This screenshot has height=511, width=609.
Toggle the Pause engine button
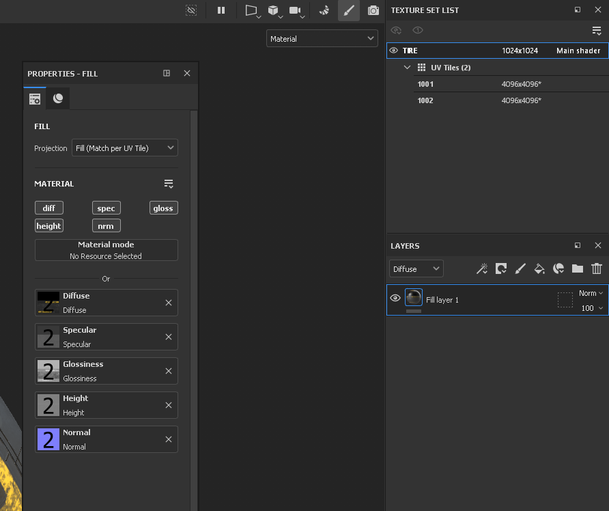tap(221, 10)
